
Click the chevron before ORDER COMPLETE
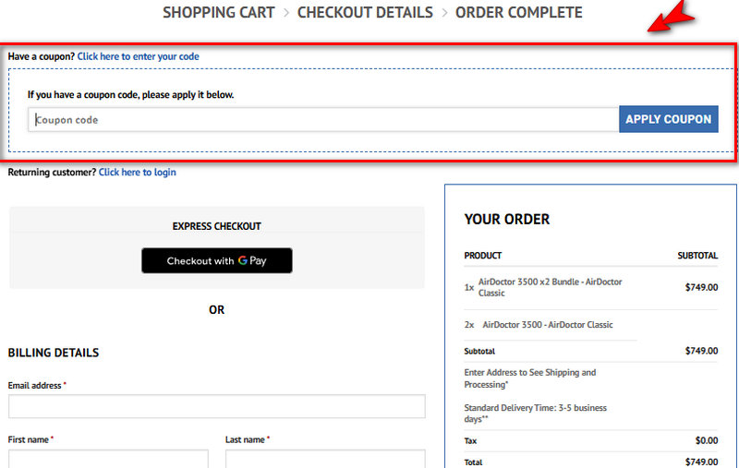point(444,13)
